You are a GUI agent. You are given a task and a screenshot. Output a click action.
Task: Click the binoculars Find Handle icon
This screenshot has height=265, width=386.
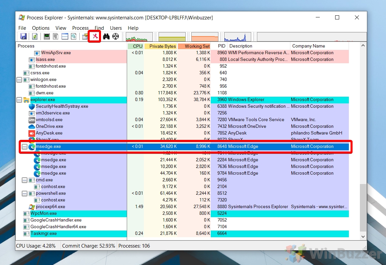tap(106, 36)
